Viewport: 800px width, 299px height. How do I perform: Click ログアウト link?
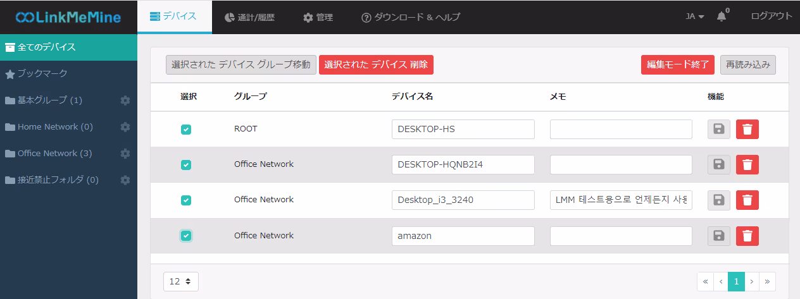771,16
